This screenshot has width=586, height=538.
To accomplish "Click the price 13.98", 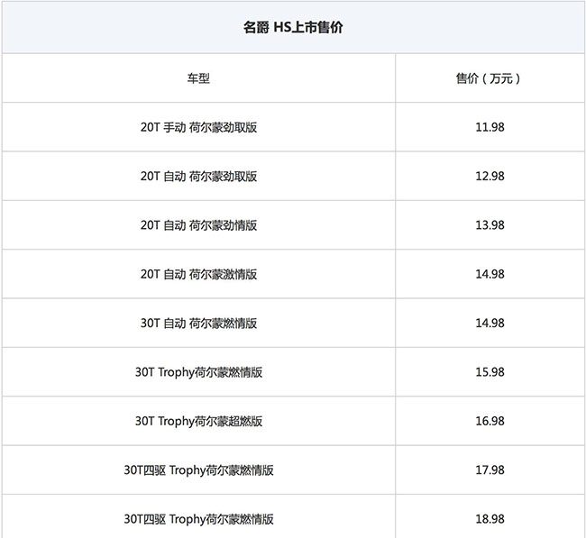I will tap(490, 225).
